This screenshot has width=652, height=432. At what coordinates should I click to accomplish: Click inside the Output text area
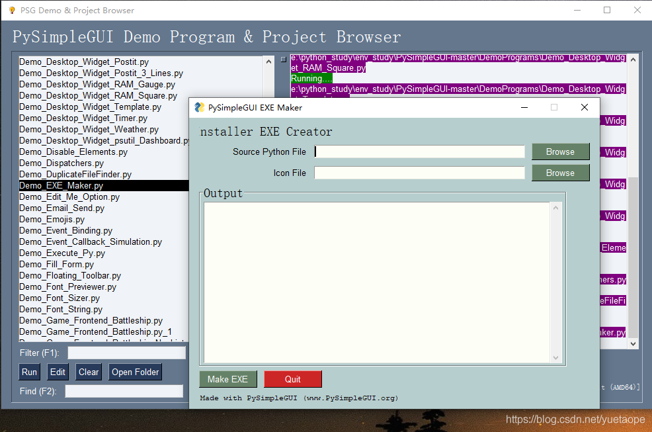(377, 282)
